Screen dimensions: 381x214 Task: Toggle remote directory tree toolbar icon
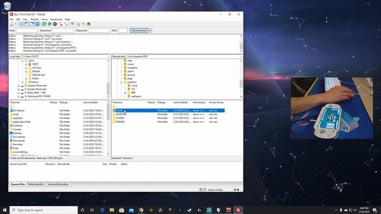point(32,24)
